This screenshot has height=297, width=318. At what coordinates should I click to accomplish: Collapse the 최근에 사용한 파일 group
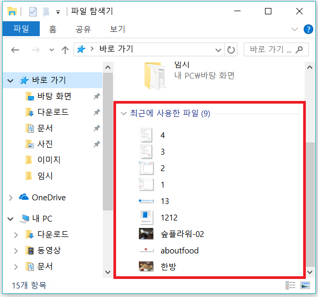click(x=123, y=113)
